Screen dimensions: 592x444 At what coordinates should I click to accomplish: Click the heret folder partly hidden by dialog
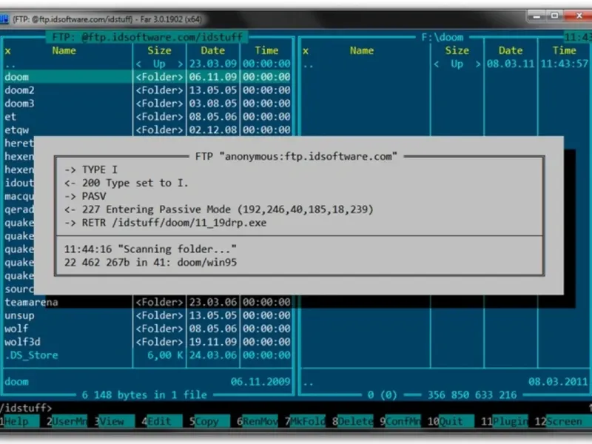(x=18, y=143)
